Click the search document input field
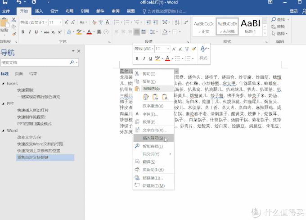Viewport: 306px width, 220px height. (x=35, y=63)
